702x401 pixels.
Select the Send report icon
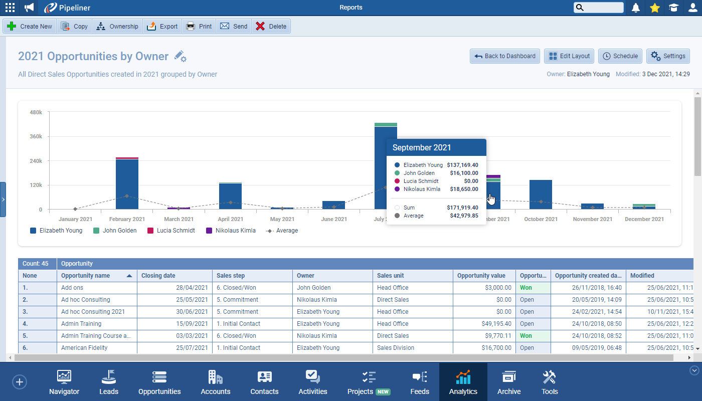(233, 26)
